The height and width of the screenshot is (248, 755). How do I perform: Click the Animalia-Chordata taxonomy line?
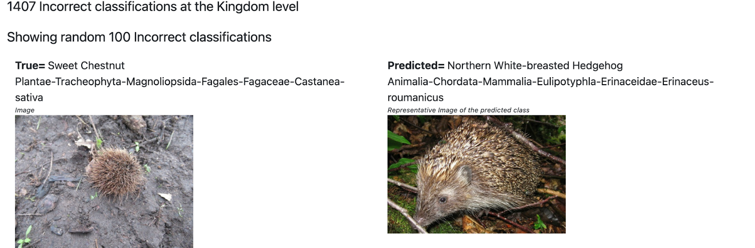(551, 82)
